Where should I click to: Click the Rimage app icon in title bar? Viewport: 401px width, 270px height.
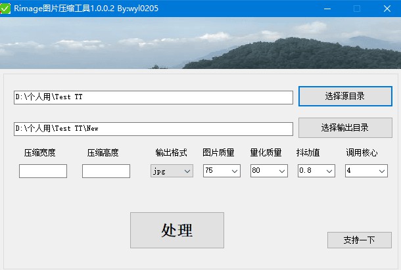point(6,9)
